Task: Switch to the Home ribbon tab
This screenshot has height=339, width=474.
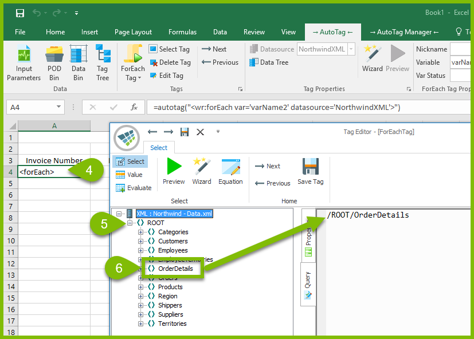Action: tap(56, 32)
